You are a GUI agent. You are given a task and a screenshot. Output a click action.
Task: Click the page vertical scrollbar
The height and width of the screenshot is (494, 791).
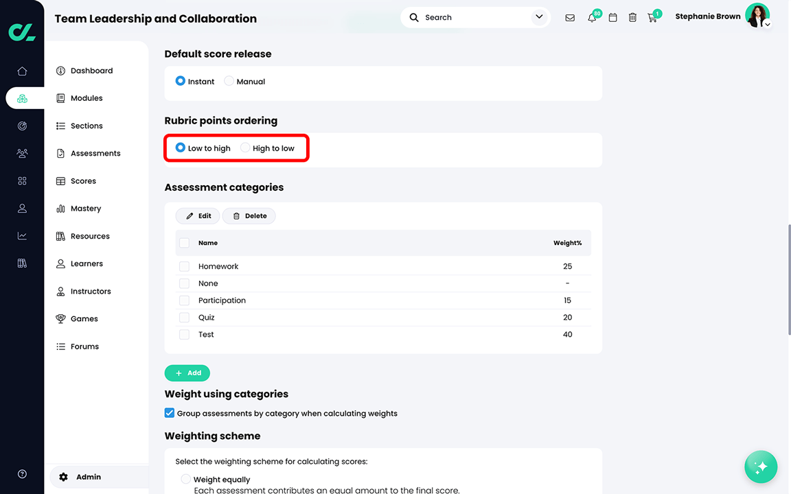788,279
